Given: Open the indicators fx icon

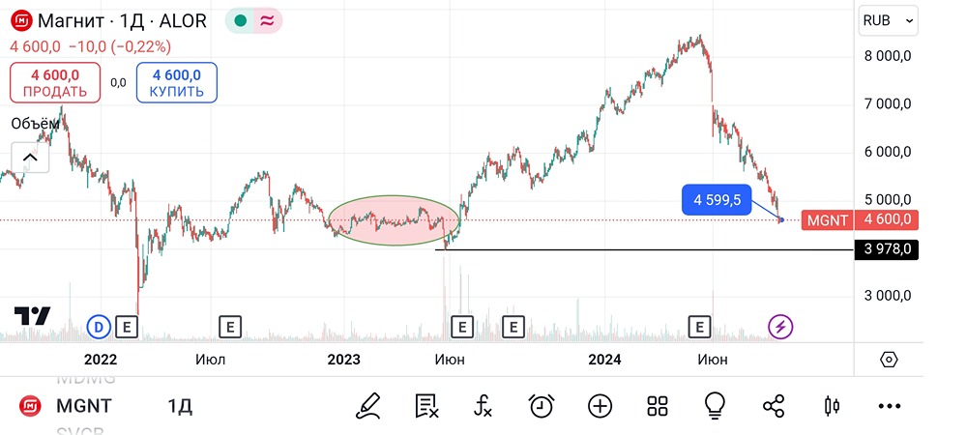Looking at the screenshot, I should (x=483, y=406).
